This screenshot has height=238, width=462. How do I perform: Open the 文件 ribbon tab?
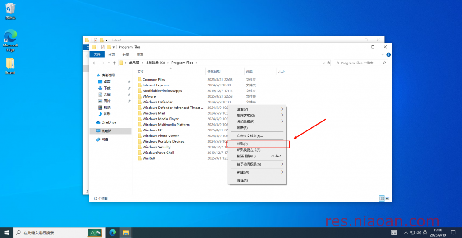pos(97,54)
